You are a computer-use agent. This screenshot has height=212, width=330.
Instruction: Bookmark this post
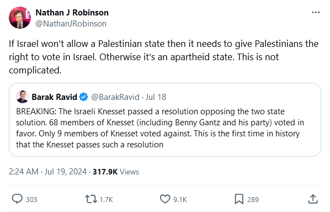239,199
